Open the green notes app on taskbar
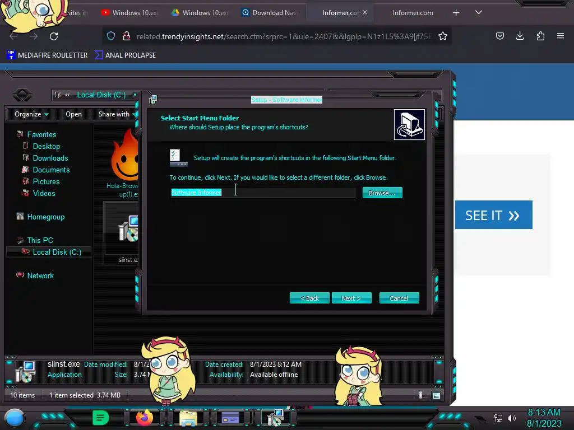Viewport: 574px width, 430px height. [101, 417]
